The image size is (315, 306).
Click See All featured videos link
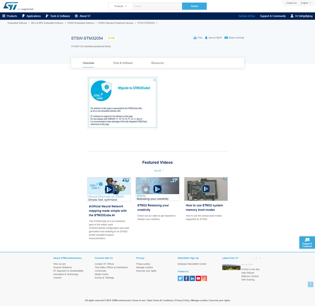tap(159, 171)
